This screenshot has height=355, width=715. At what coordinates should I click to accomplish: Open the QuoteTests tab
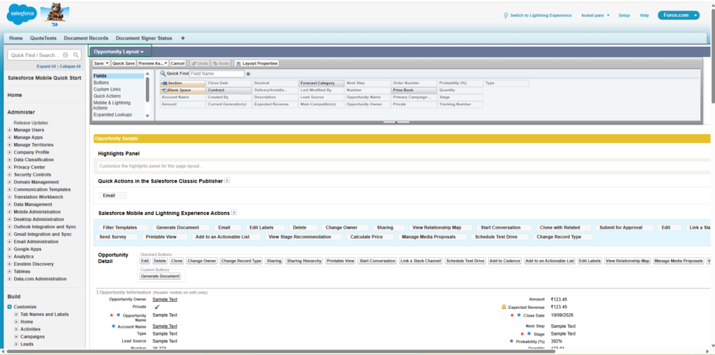point(43,38)
